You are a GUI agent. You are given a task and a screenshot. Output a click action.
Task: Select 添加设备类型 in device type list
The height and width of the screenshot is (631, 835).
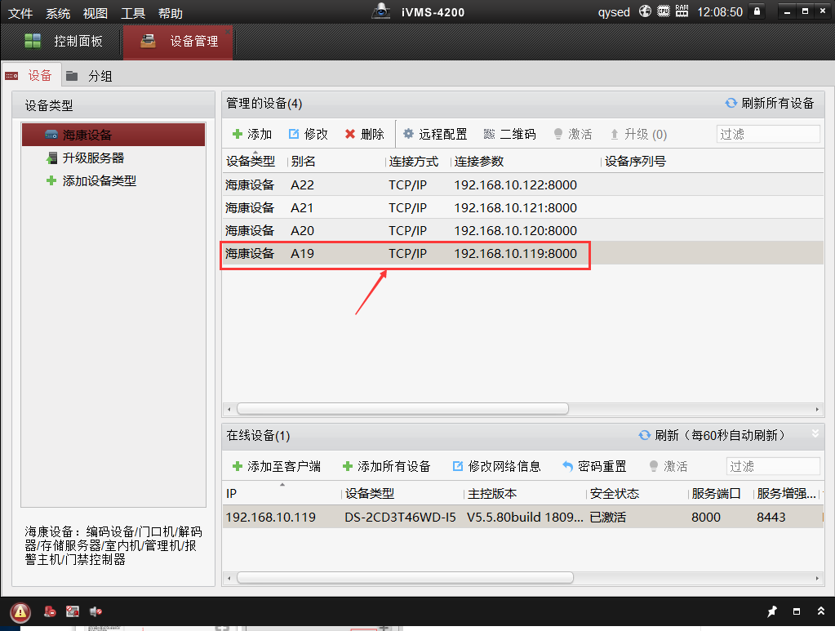click(x=99, y=181)
